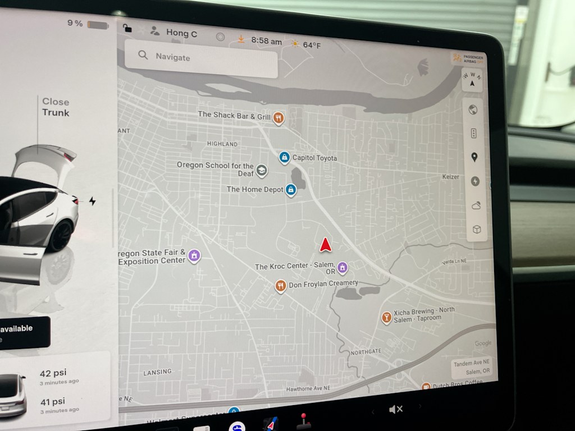Toggle traffic light display on map
The image size is (575, 431).
[474, 133]
